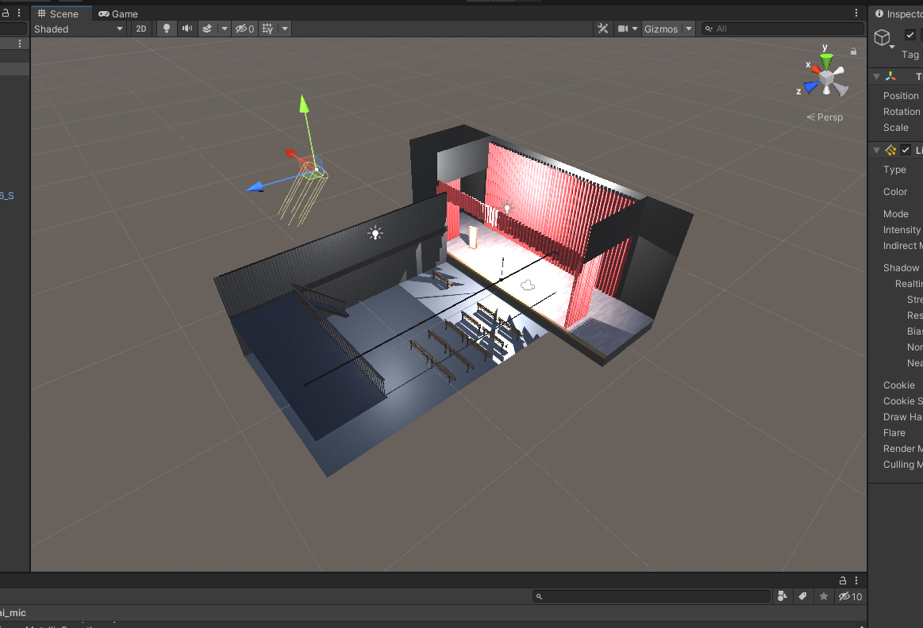Click the Persp label under the scene gizmo
The height and width of the screenshot is (628, 923).
(828, 117)
